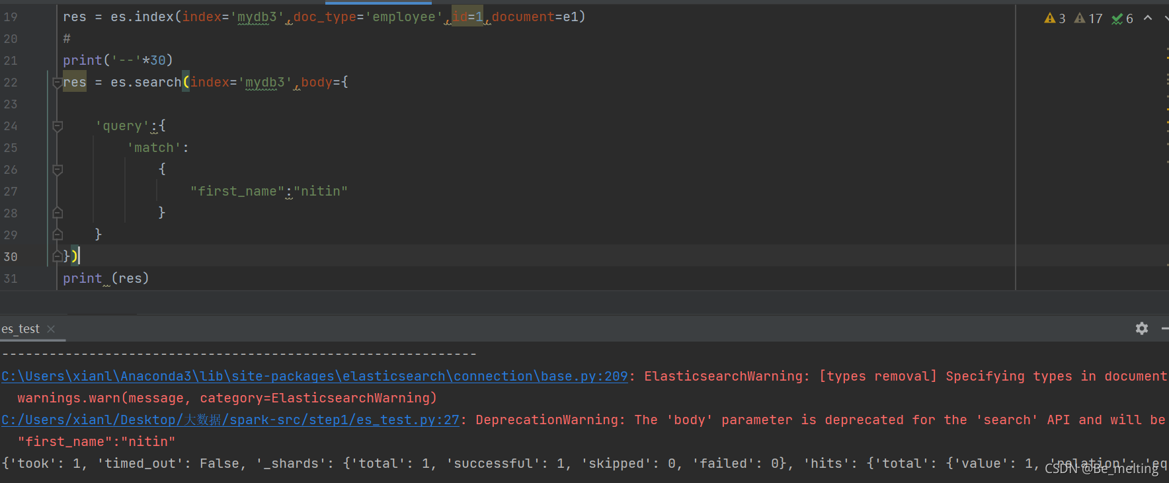Open the base.py:209 file link

pyautogui.click(x=315, y=376)
